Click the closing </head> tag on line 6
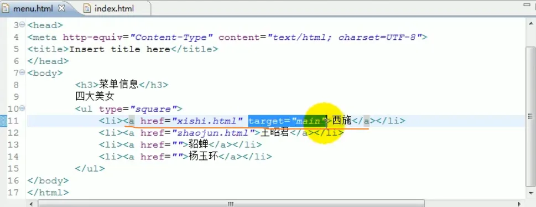 click(48, 61)
